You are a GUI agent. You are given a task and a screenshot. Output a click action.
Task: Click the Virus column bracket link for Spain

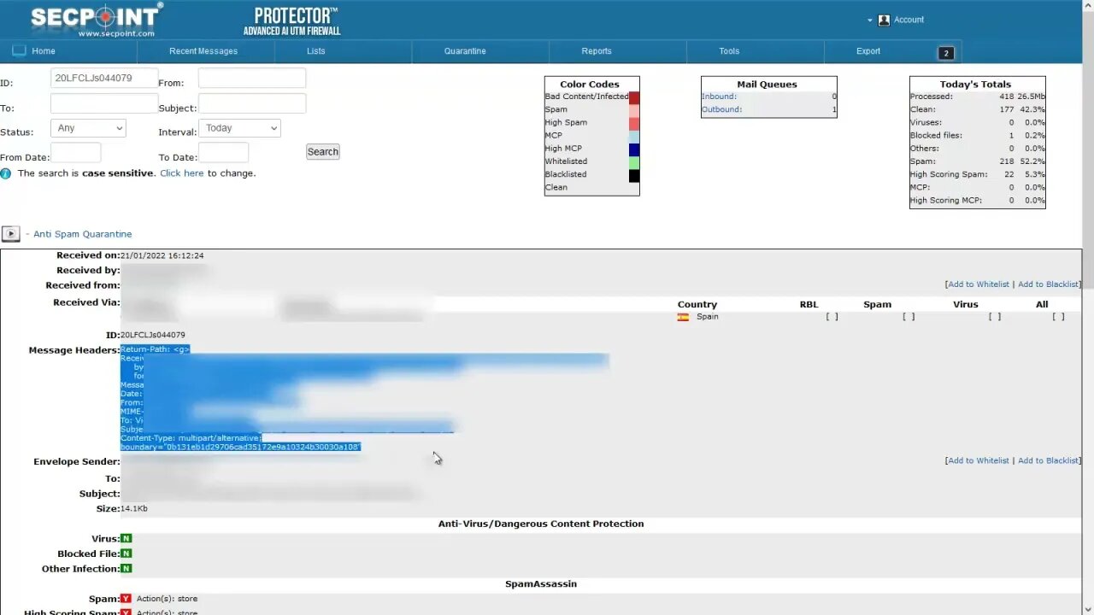pyautogui.click(x=995, y=317)
